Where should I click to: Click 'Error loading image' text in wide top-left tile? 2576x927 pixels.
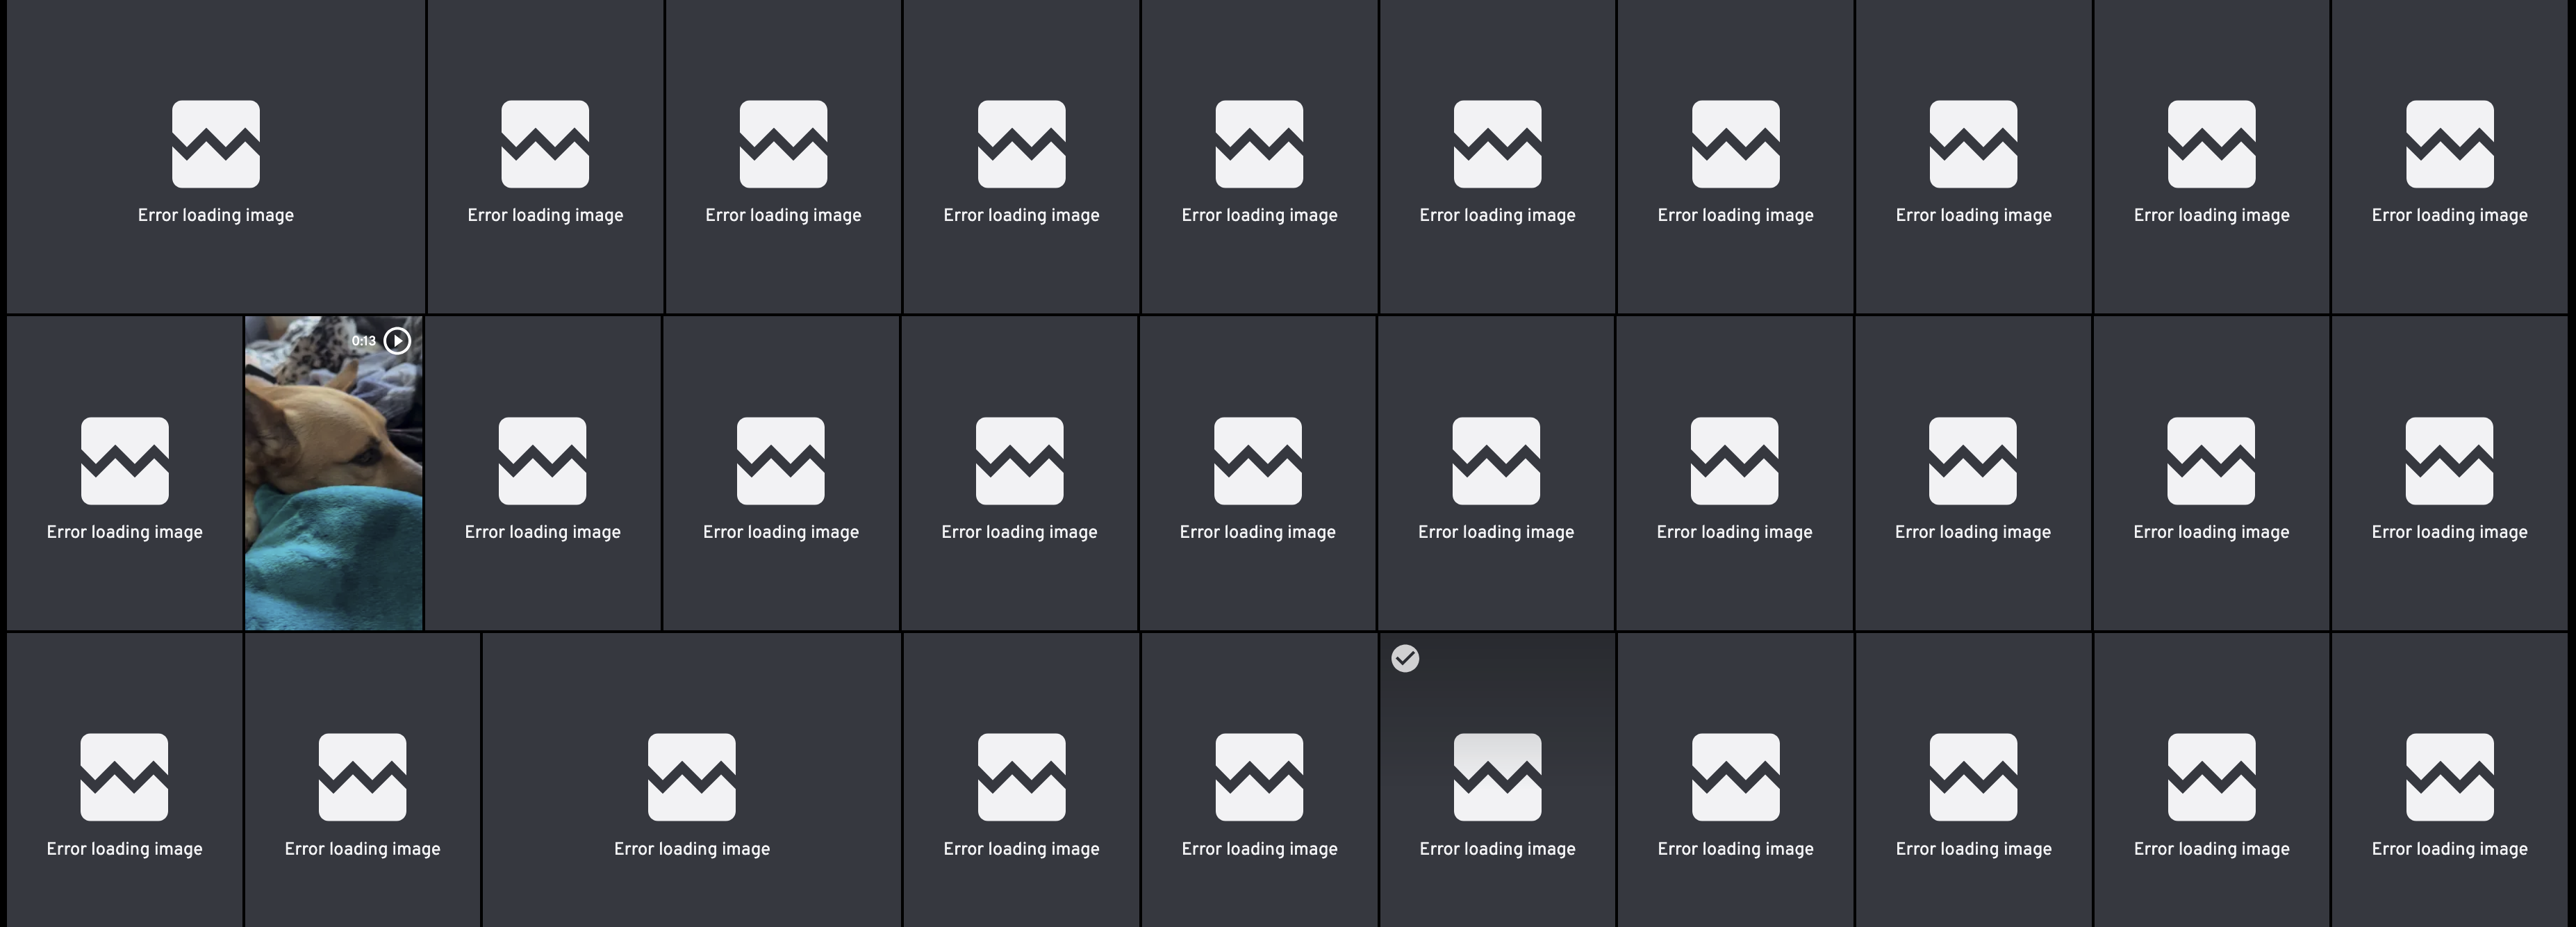(x=216, y=215)
